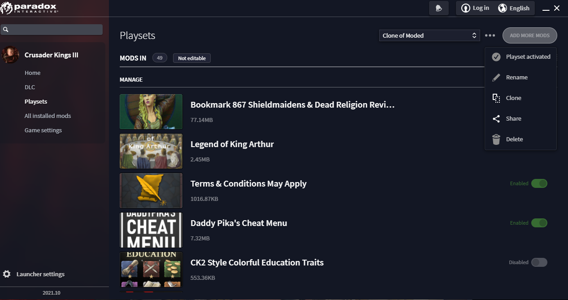Click the 77.14MB size label
Image resolution: width=568 pixels, height=300 pixels.
(201, 120)
